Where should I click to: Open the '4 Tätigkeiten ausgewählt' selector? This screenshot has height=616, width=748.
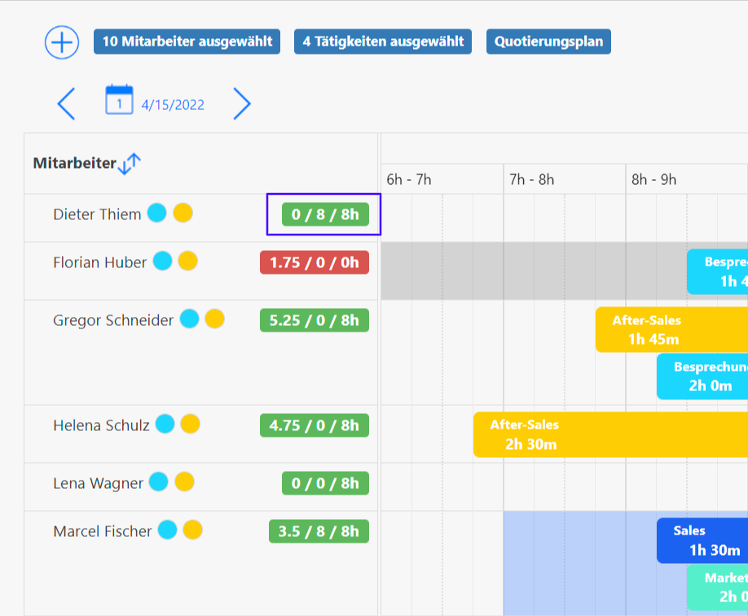[383, 42]
